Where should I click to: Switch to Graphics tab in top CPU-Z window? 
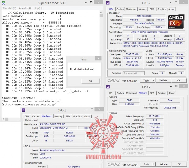(162, 9)
